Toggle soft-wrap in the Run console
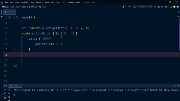The width and height of the screenshot is (180, 101). pos(9,97)
